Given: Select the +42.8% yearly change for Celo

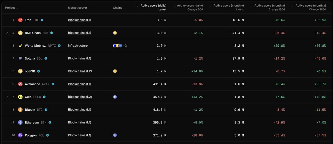Looking at the screenshot, I should [320, 97].
